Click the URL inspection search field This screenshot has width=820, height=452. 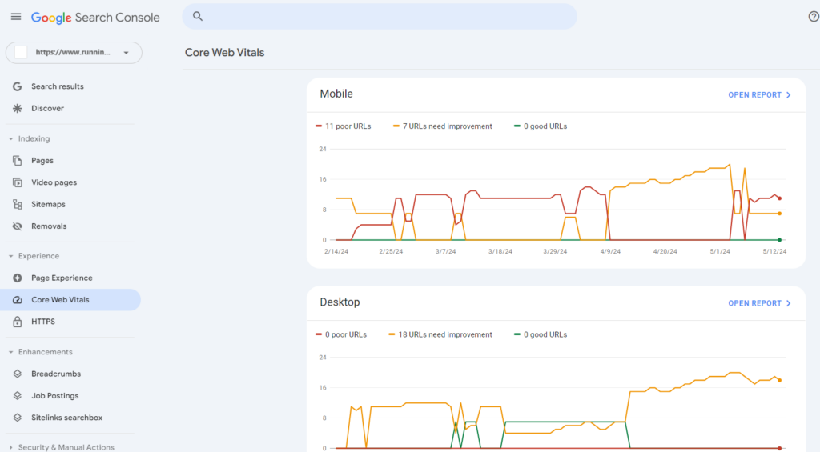tap(380, 17)
